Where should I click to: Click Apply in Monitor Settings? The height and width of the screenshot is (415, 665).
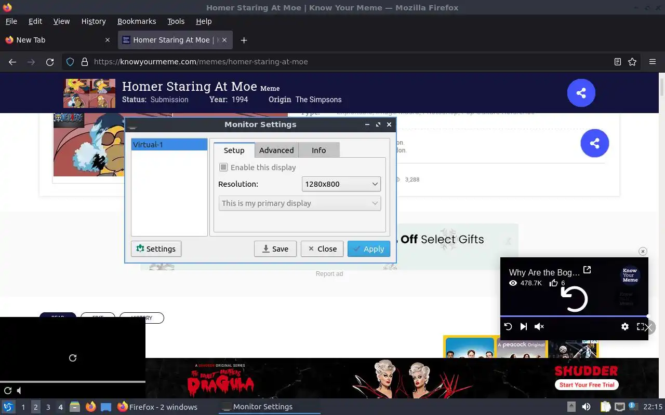point(369,249)
